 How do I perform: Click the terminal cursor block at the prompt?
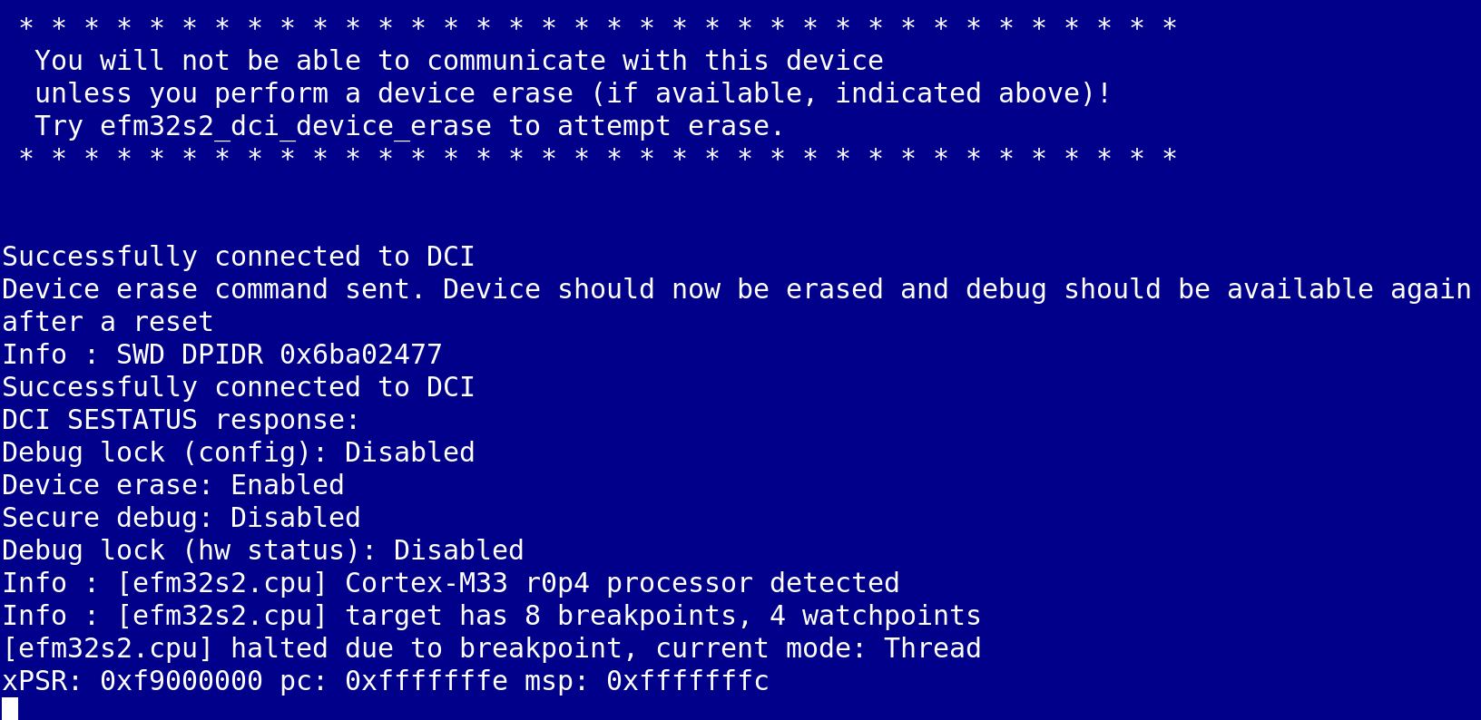click(x=10, y=708)
